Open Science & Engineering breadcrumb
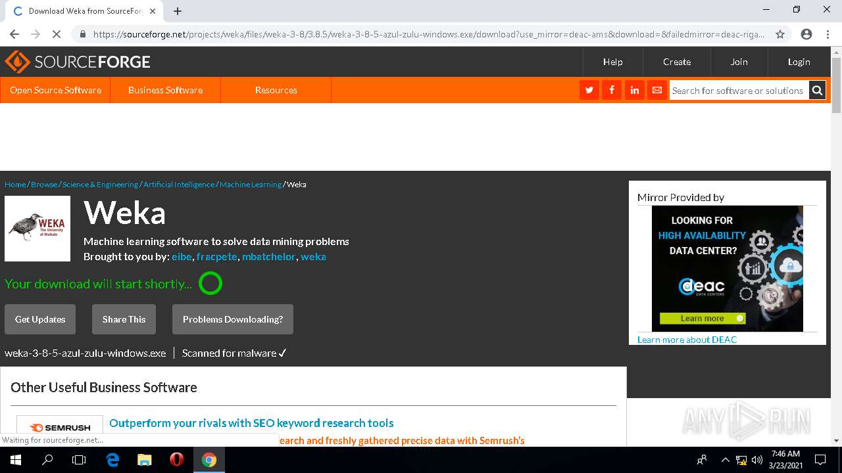 pos(100,185)
